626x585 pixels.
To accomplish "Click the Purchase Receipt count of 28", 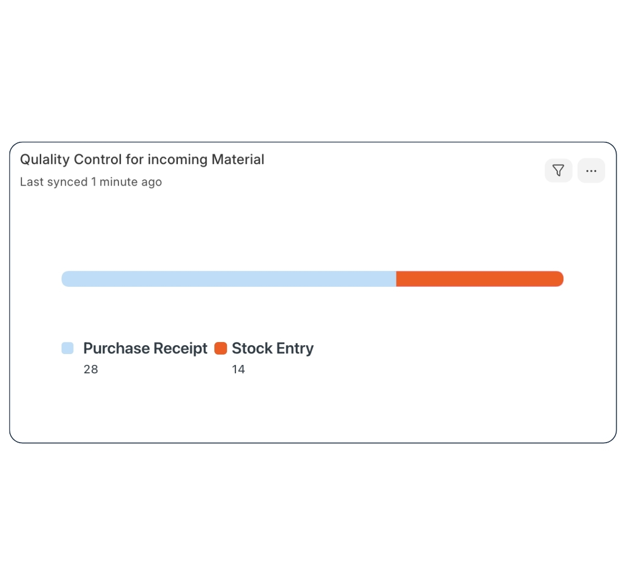I will click(91, 369).
